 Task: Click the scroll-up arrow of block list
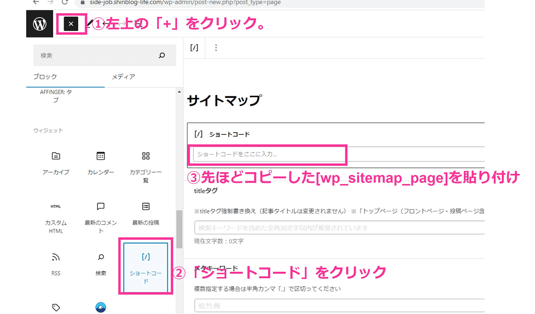click(x=179, y=92)
